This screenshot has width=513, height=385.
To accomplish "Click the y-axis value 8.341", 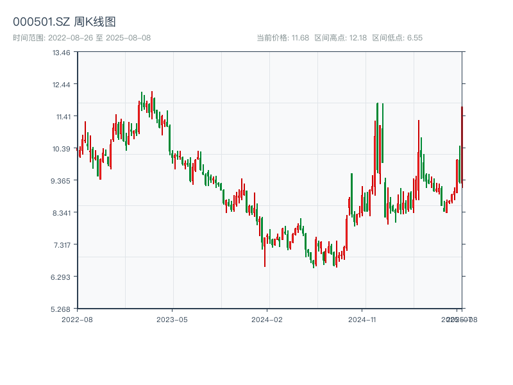I will coord(61,213).
